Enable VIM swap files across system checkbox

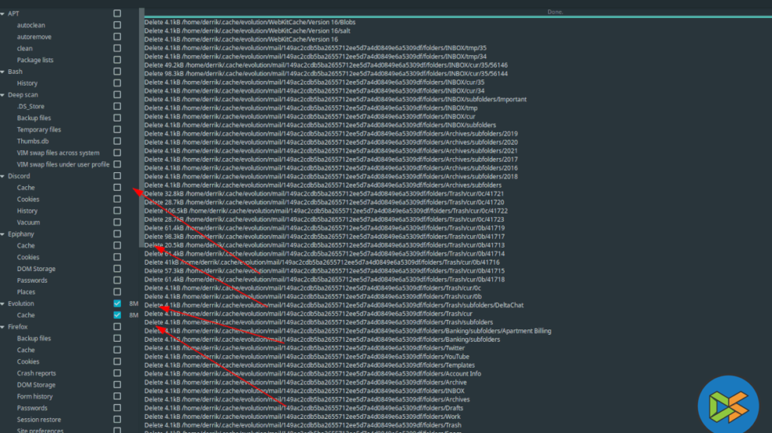tap(117, 153)
